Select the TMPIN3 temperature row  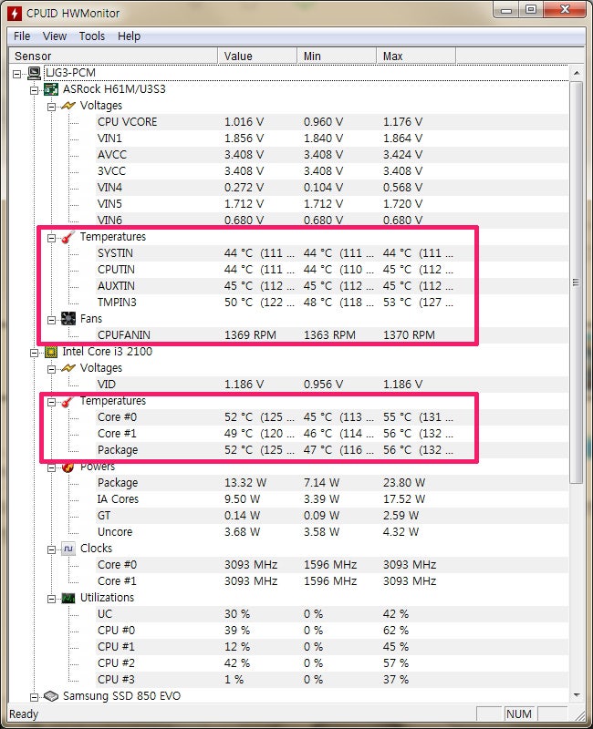[332, 303]
